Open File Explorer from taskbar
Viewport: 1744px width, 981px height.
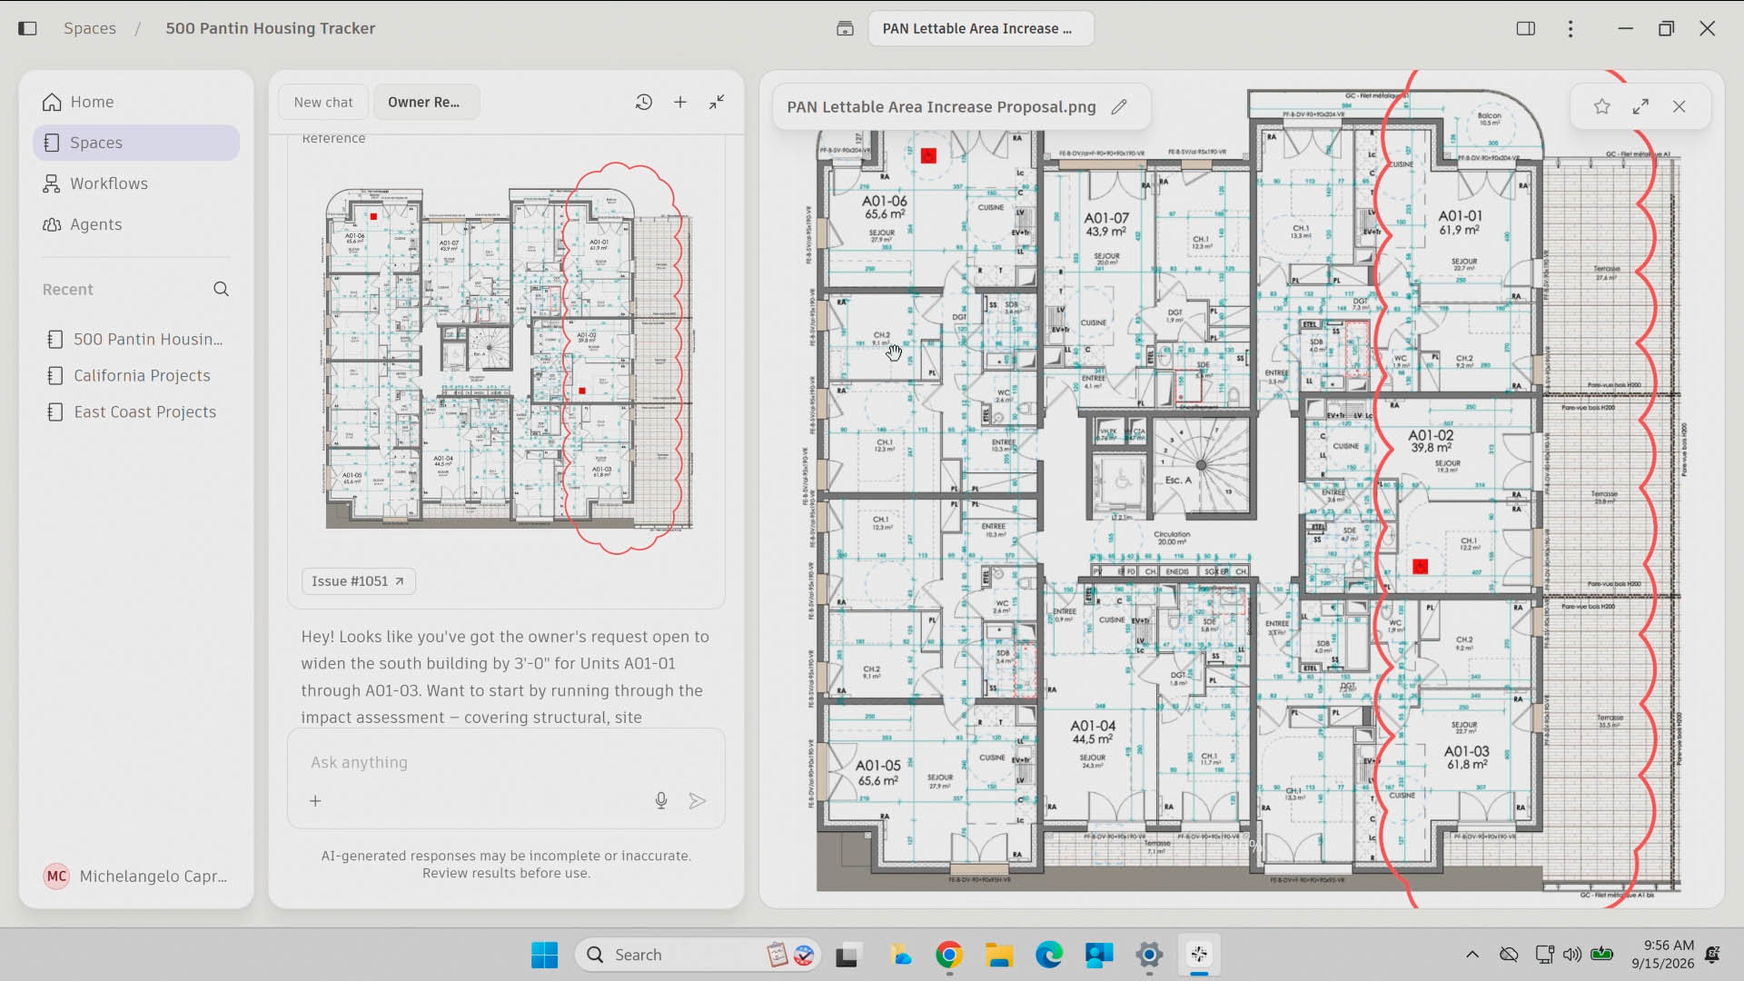999,955
